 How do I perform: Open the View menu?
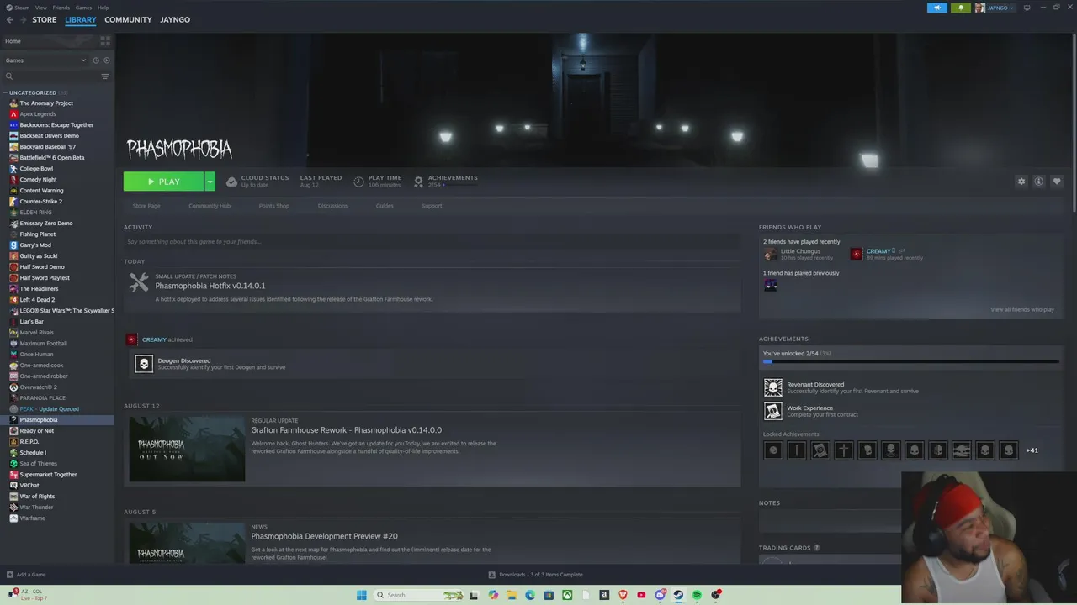[x=40, y=8]
